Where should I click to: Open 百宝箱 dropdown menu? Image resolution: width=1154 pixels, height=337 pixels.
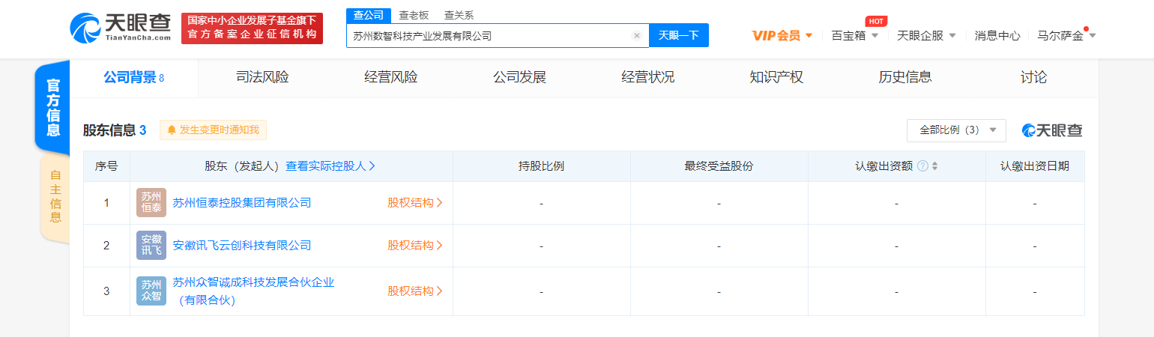click(855, 35)
